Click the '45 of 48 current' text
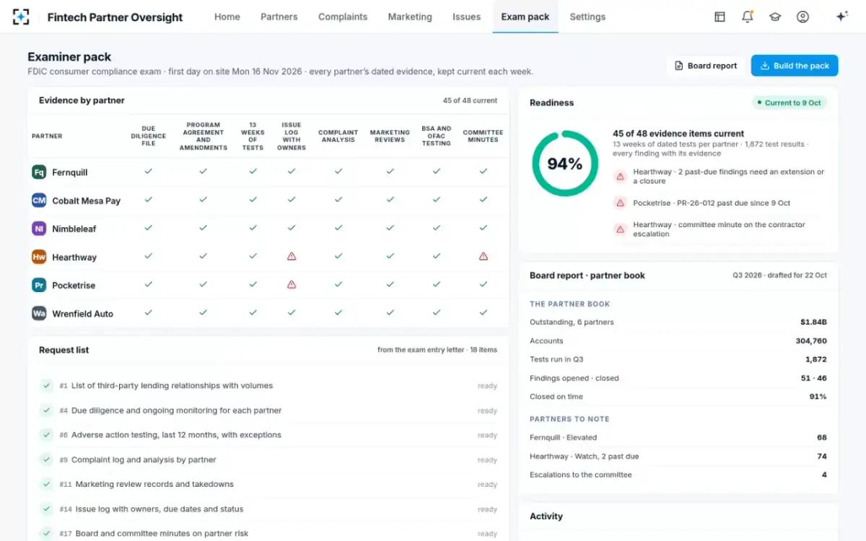This screenshot has height=541, width=866. pos(471,100)
